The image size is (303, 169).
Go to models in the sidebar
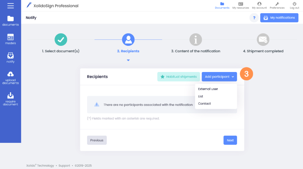pyautogui.click(x=11, y=39)
